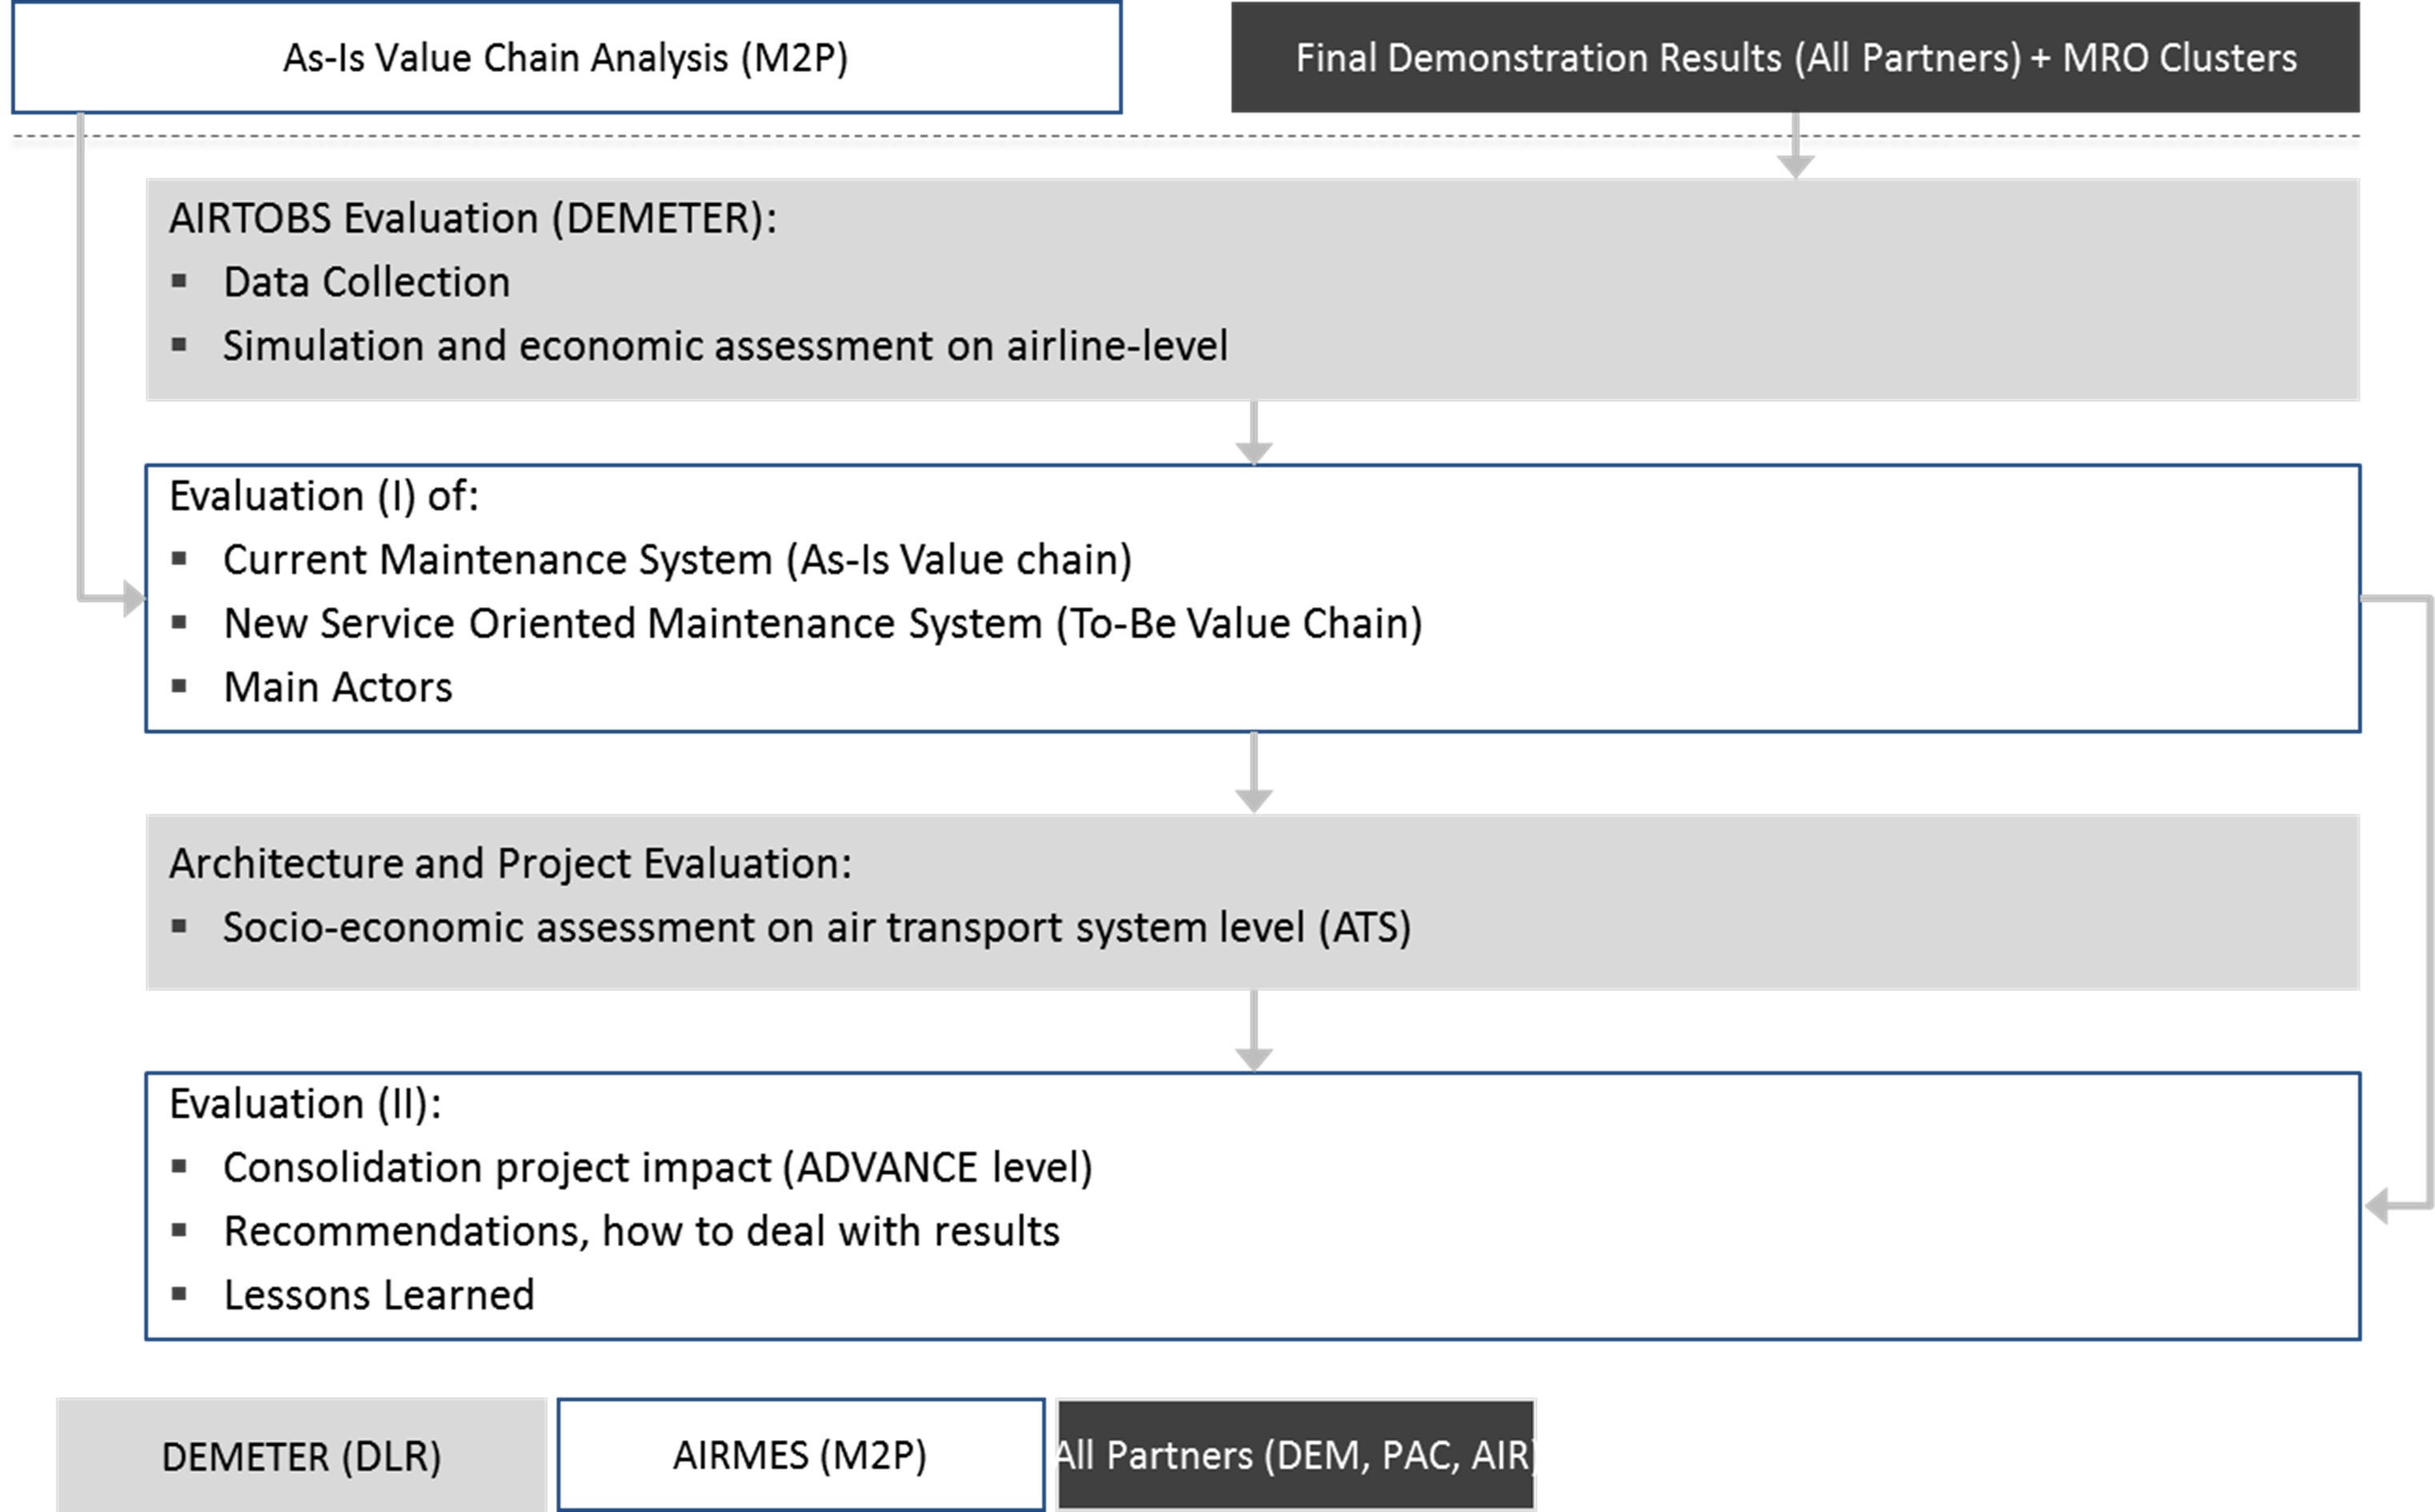The image size is (2435, 1512).
Task: Select the All Partners legend box
Action: click(x=1295, y=1456)
